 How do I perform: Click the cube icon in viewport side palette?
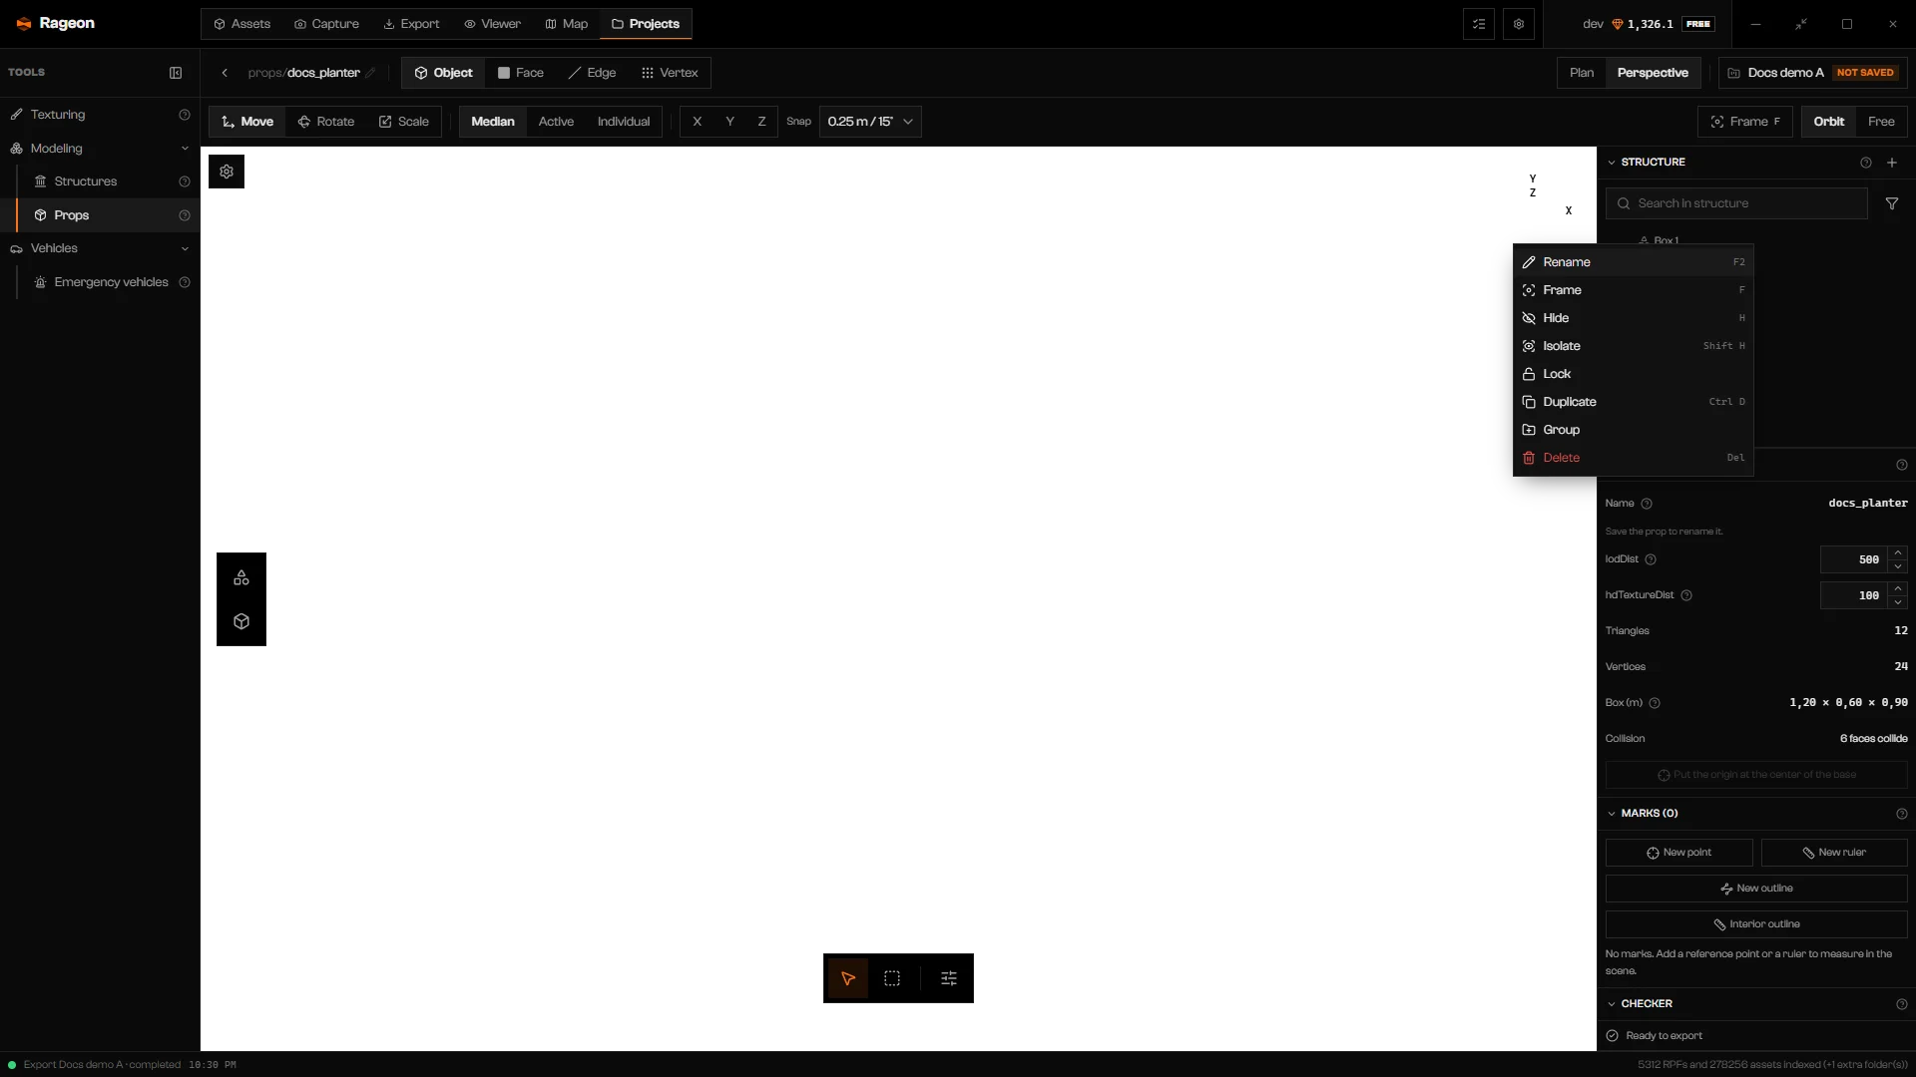pos(241,621)
